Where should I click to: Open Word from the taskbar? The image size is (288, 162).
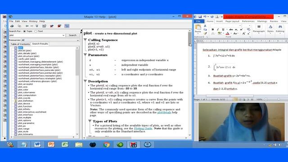tap(37, 144)
